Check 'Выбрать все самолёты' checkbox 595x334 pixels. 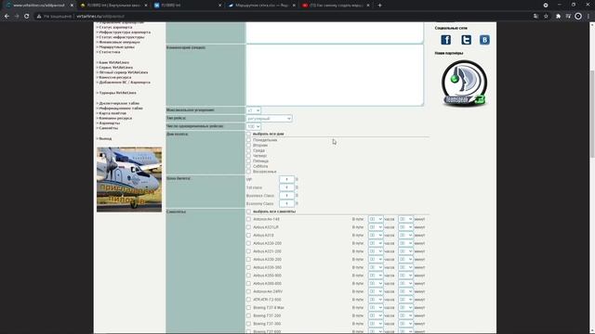248,212
